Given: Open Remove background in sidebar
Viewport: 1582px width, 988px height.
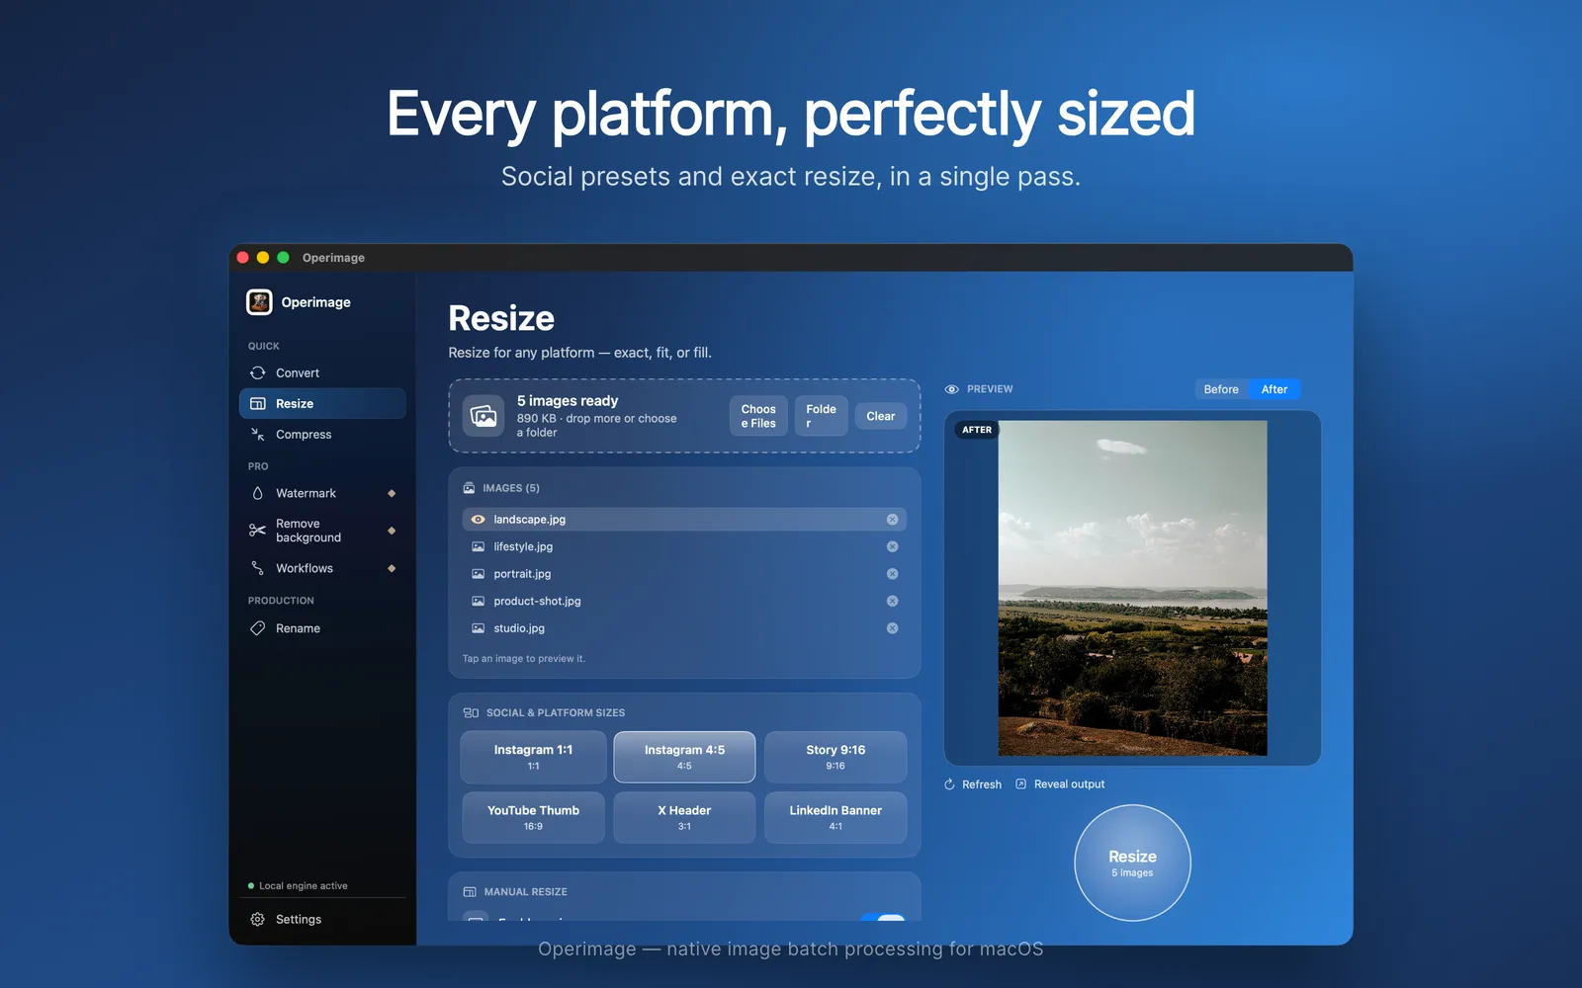Looking at the screenshot, I should pyautogui.click(x=322, y=531).
